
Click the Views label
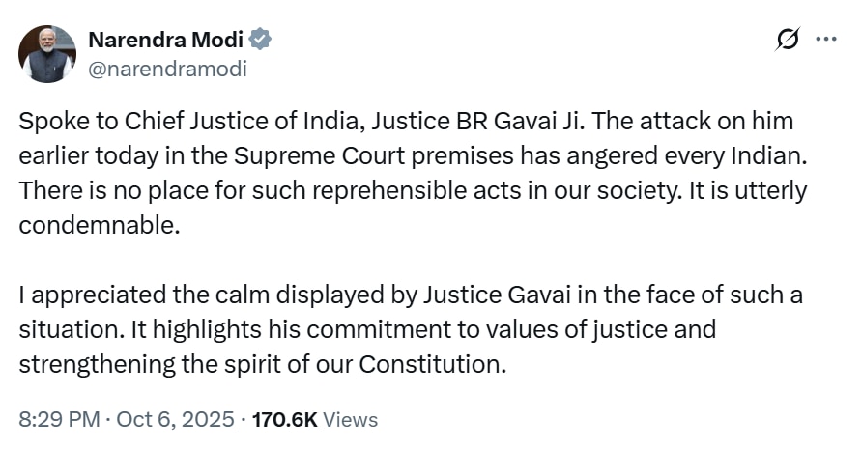[x=350, y=419]
